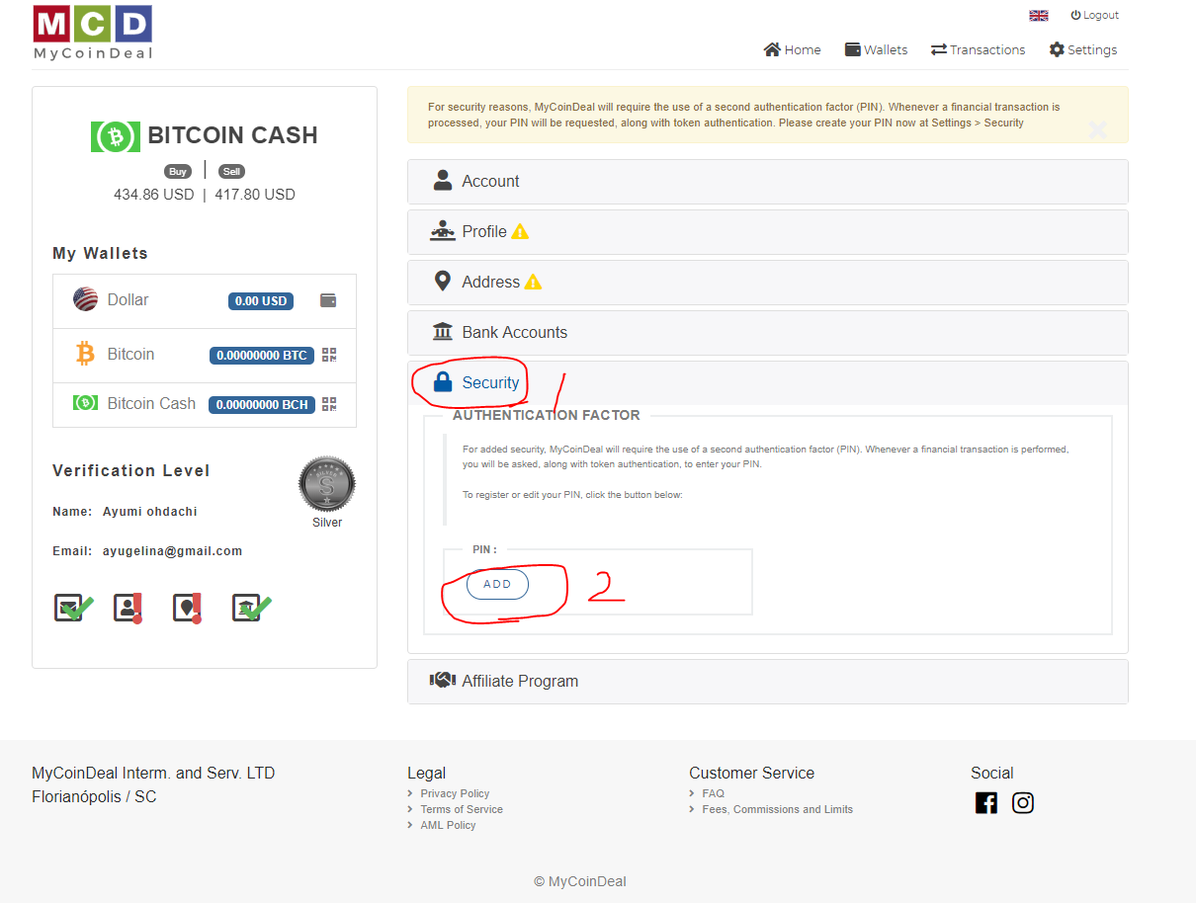Screen dimensions: 1196x903
Task: Click the green Bitcoin Cash wallet icon
Action: (85, 403)
